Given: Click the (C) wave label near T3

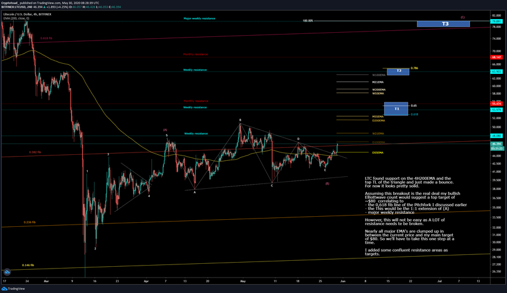Looking at the screenshot, I should tap(463, 17).
